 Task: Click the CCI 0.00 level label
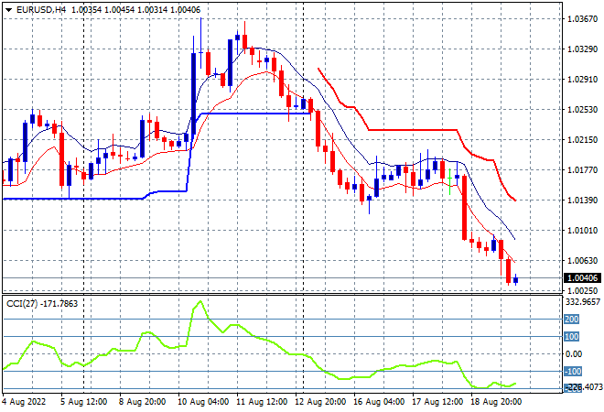pos(574,353)
